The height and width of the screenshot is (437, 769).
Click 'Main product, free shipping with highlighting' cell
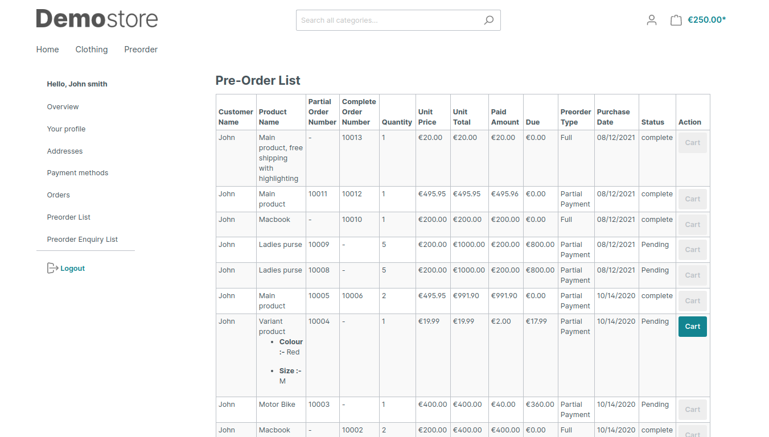(281, 158)
